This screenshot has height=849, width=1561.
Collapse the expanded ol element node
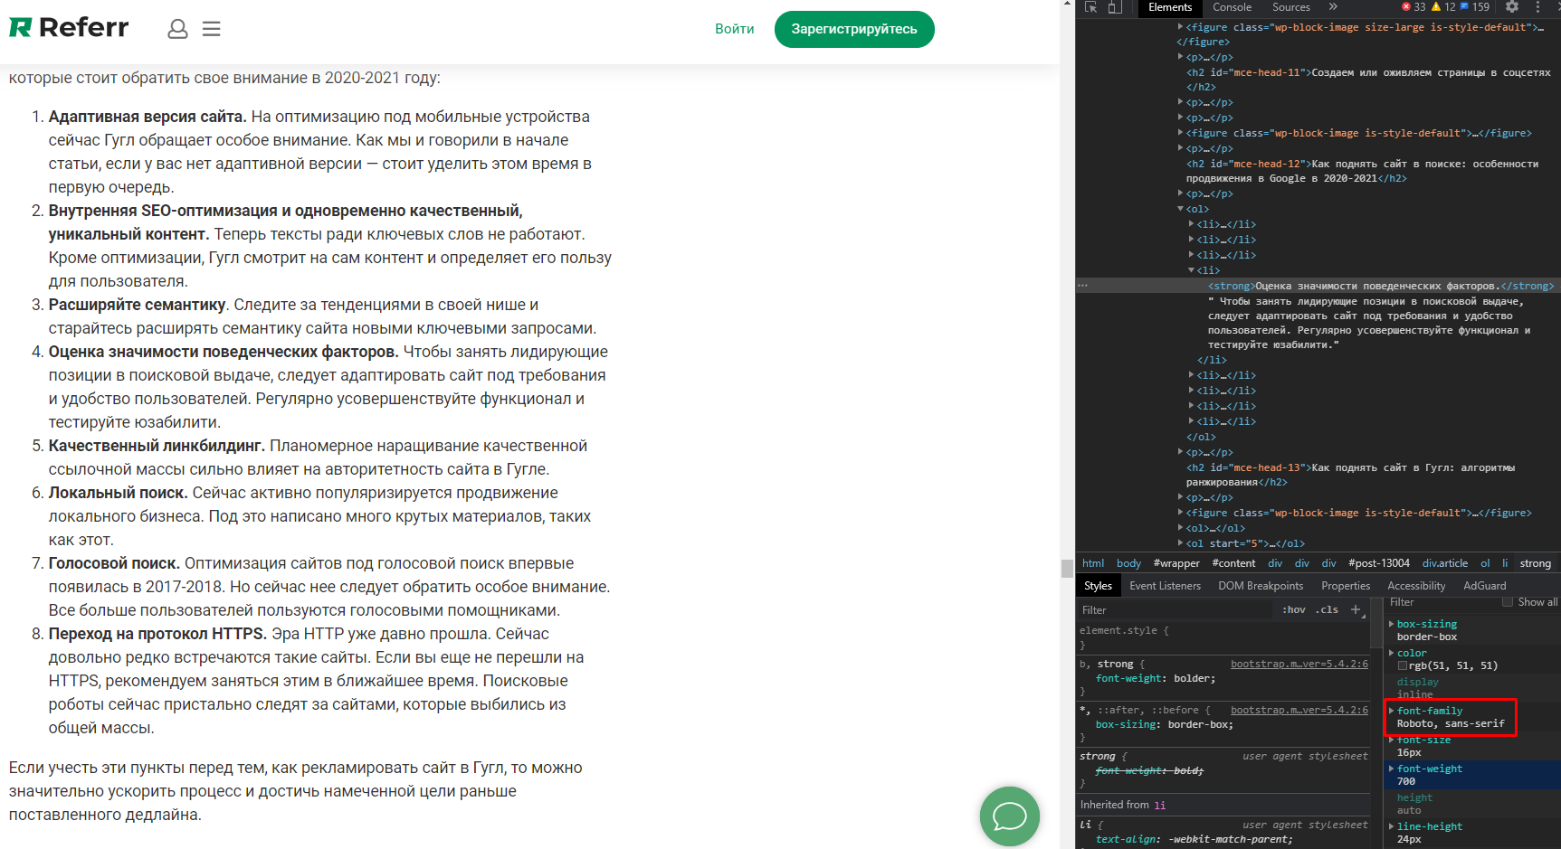coord(1181,209)
